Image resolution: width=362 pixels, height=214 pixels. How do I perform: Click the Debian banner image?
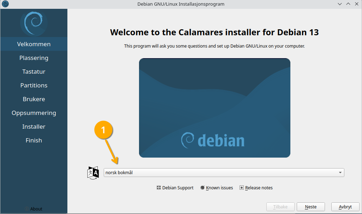(x=215, y=108)
